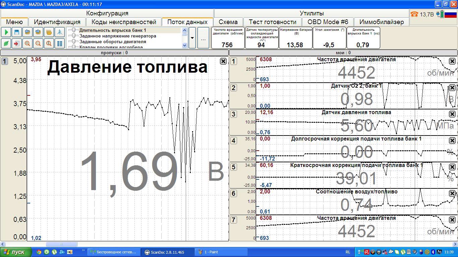Click the folder icon with right arrow
458x257 pixels.
click(38, 32)
